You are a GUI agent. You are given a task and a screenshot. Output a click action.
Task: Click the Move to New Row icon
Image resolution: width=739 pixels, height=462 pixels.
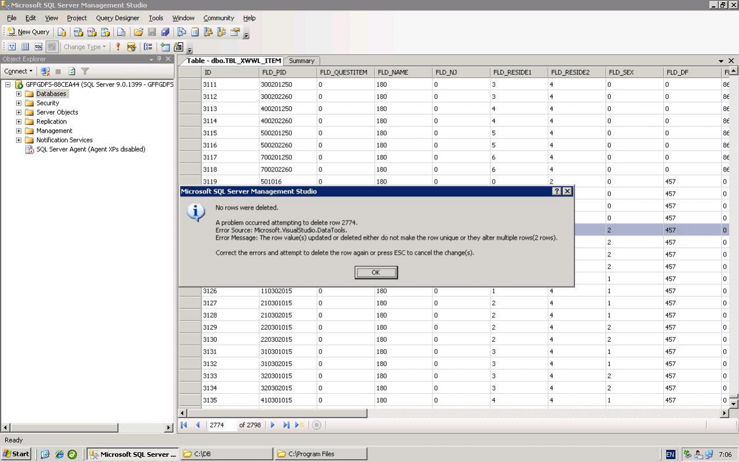300,425
